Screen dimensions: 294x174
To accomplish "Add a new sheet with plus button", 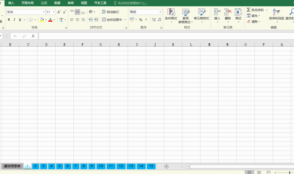I will [166, 166].
